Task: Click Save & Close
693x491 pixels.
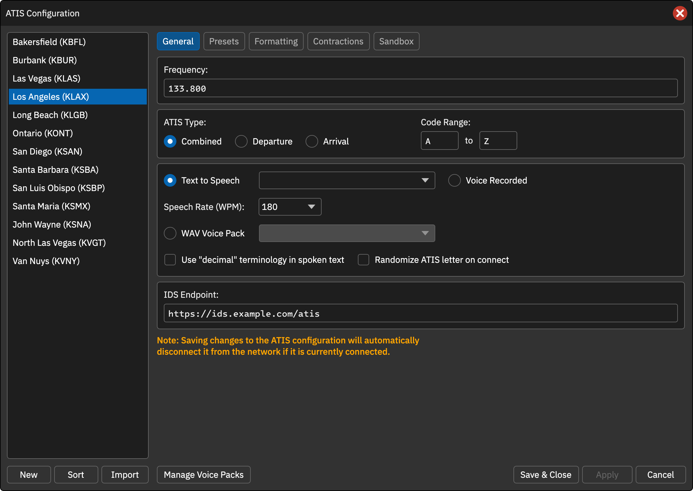Action: click(x=546, y=475)
